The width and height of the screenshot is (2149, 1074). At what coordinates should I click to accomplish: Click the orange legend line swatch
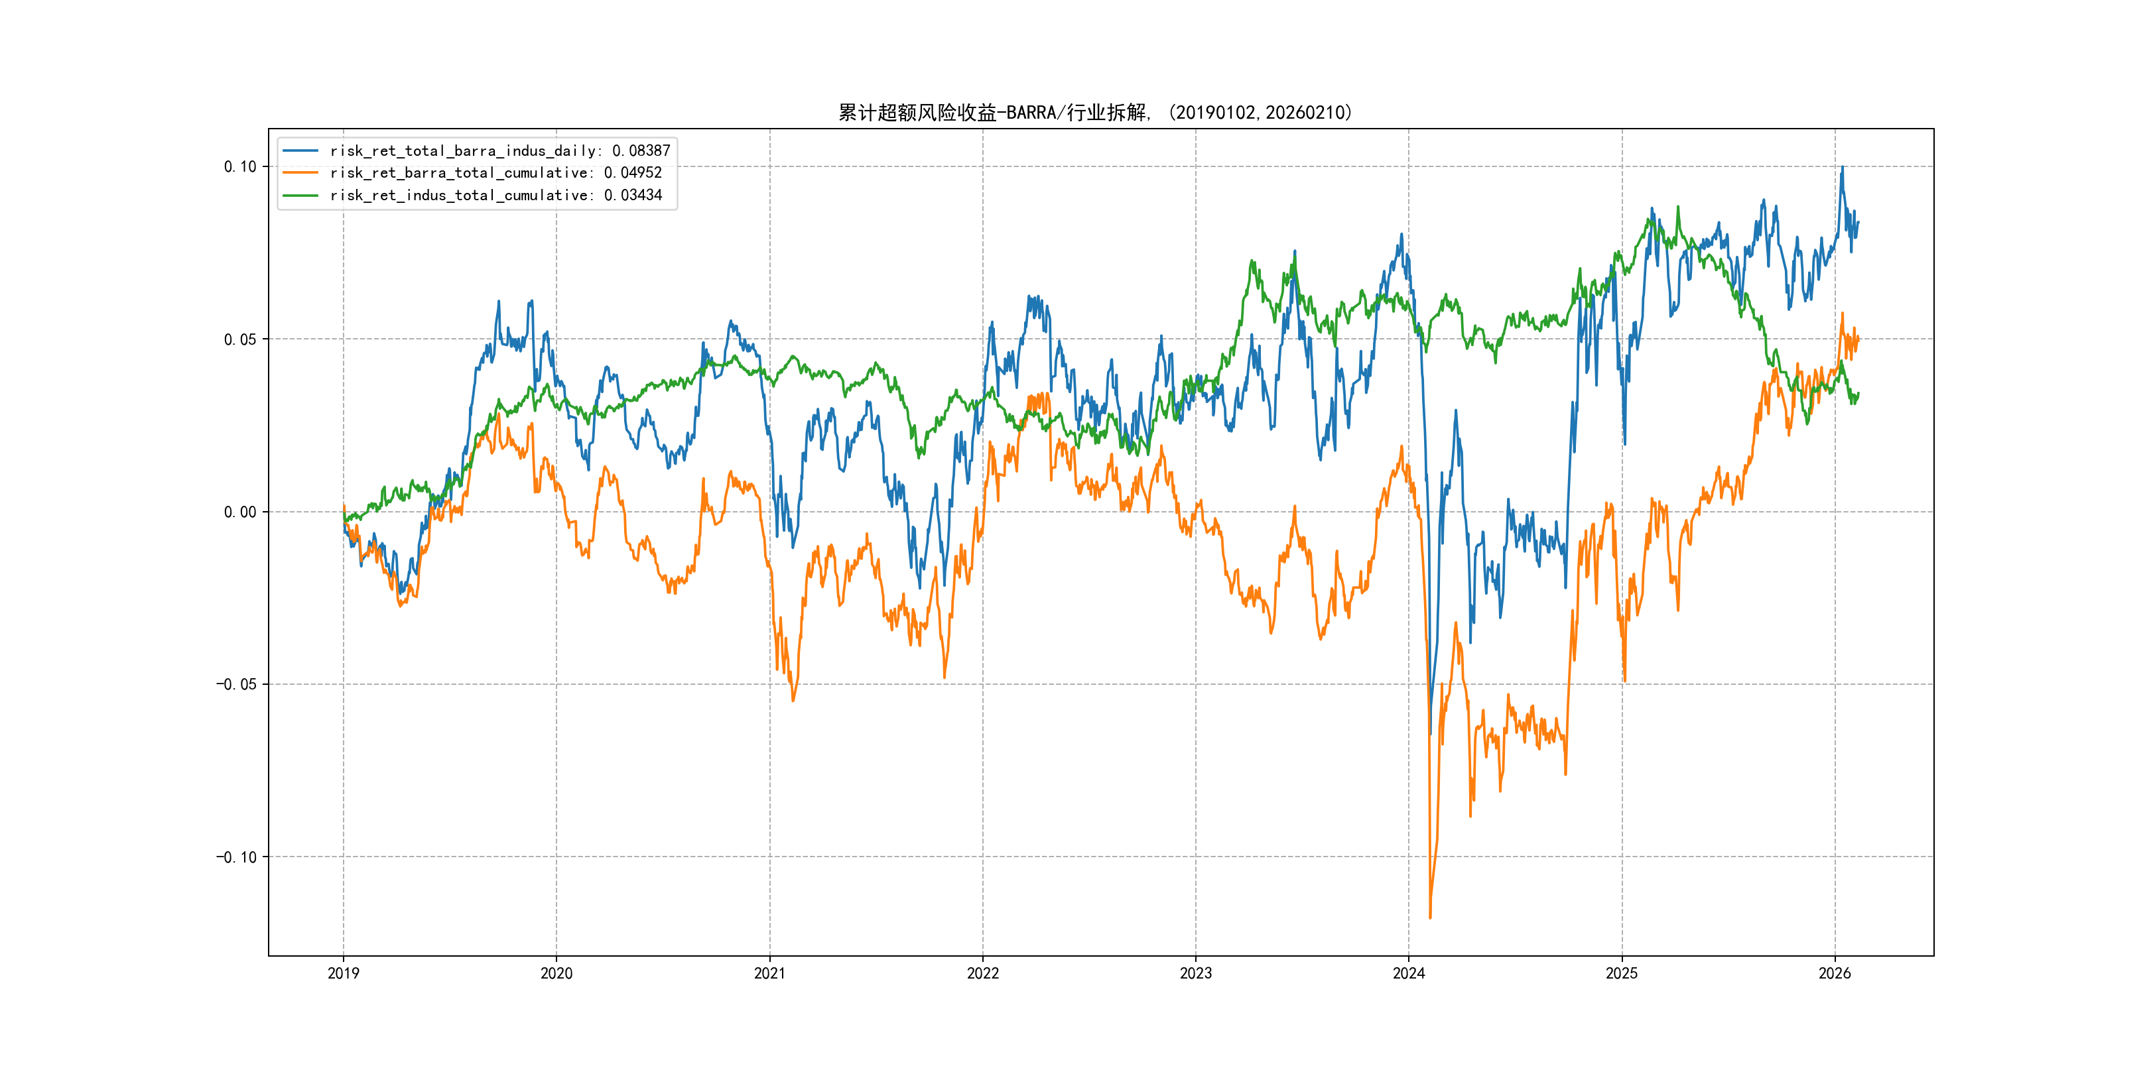coord(300,172)
